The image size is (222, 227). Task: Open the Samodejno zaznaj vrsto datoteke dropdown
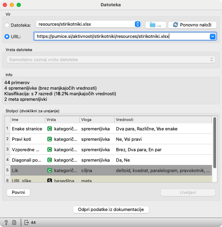(111, 59)
